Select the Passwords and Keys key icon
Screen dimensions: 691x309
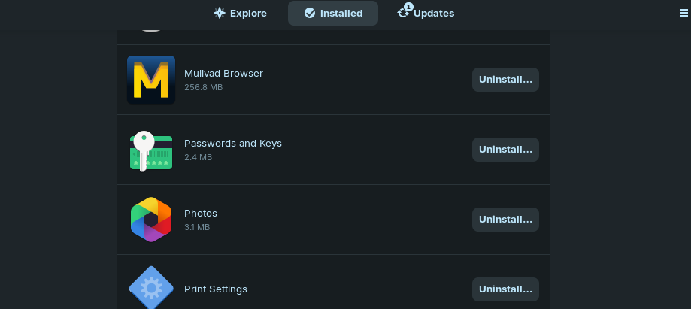click(151, 151)
